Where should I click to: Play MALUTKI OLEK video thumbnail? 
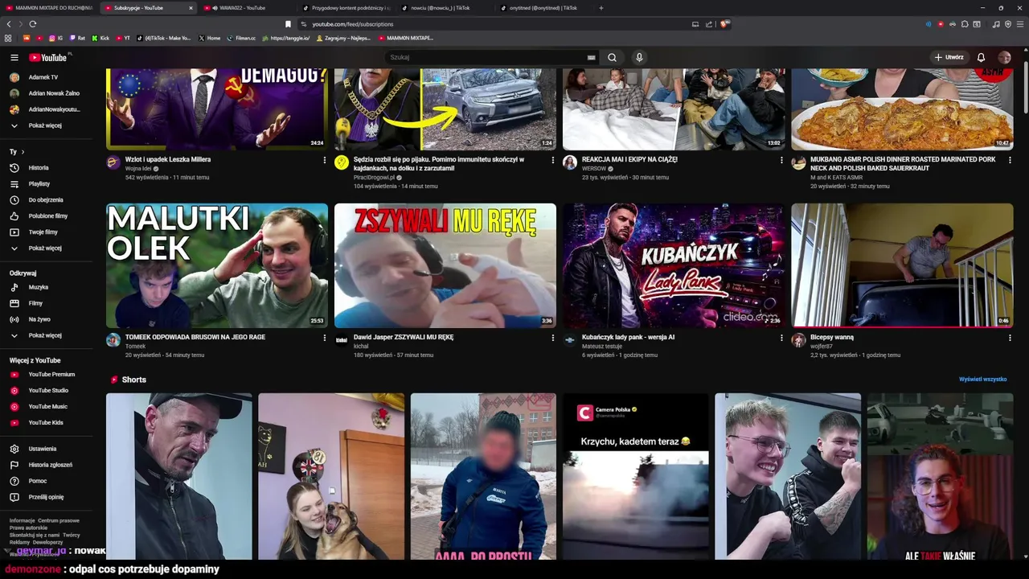coord(217,265)
